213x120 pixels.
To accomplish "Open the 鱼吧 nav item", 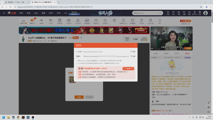I will tap(59, 13).
